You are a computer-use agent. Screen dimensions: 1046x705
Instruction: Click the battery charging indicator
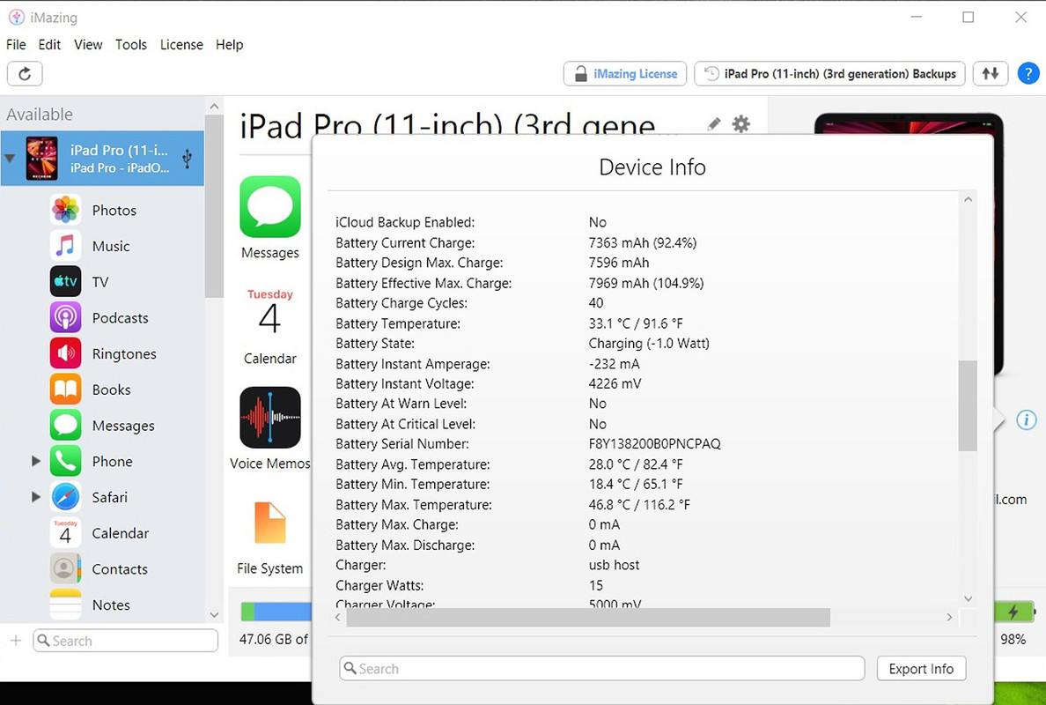coord(1014,612)
